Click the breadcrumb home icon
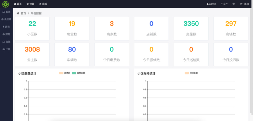This screenshot has width=253, height=121. (x=18, y=13)
